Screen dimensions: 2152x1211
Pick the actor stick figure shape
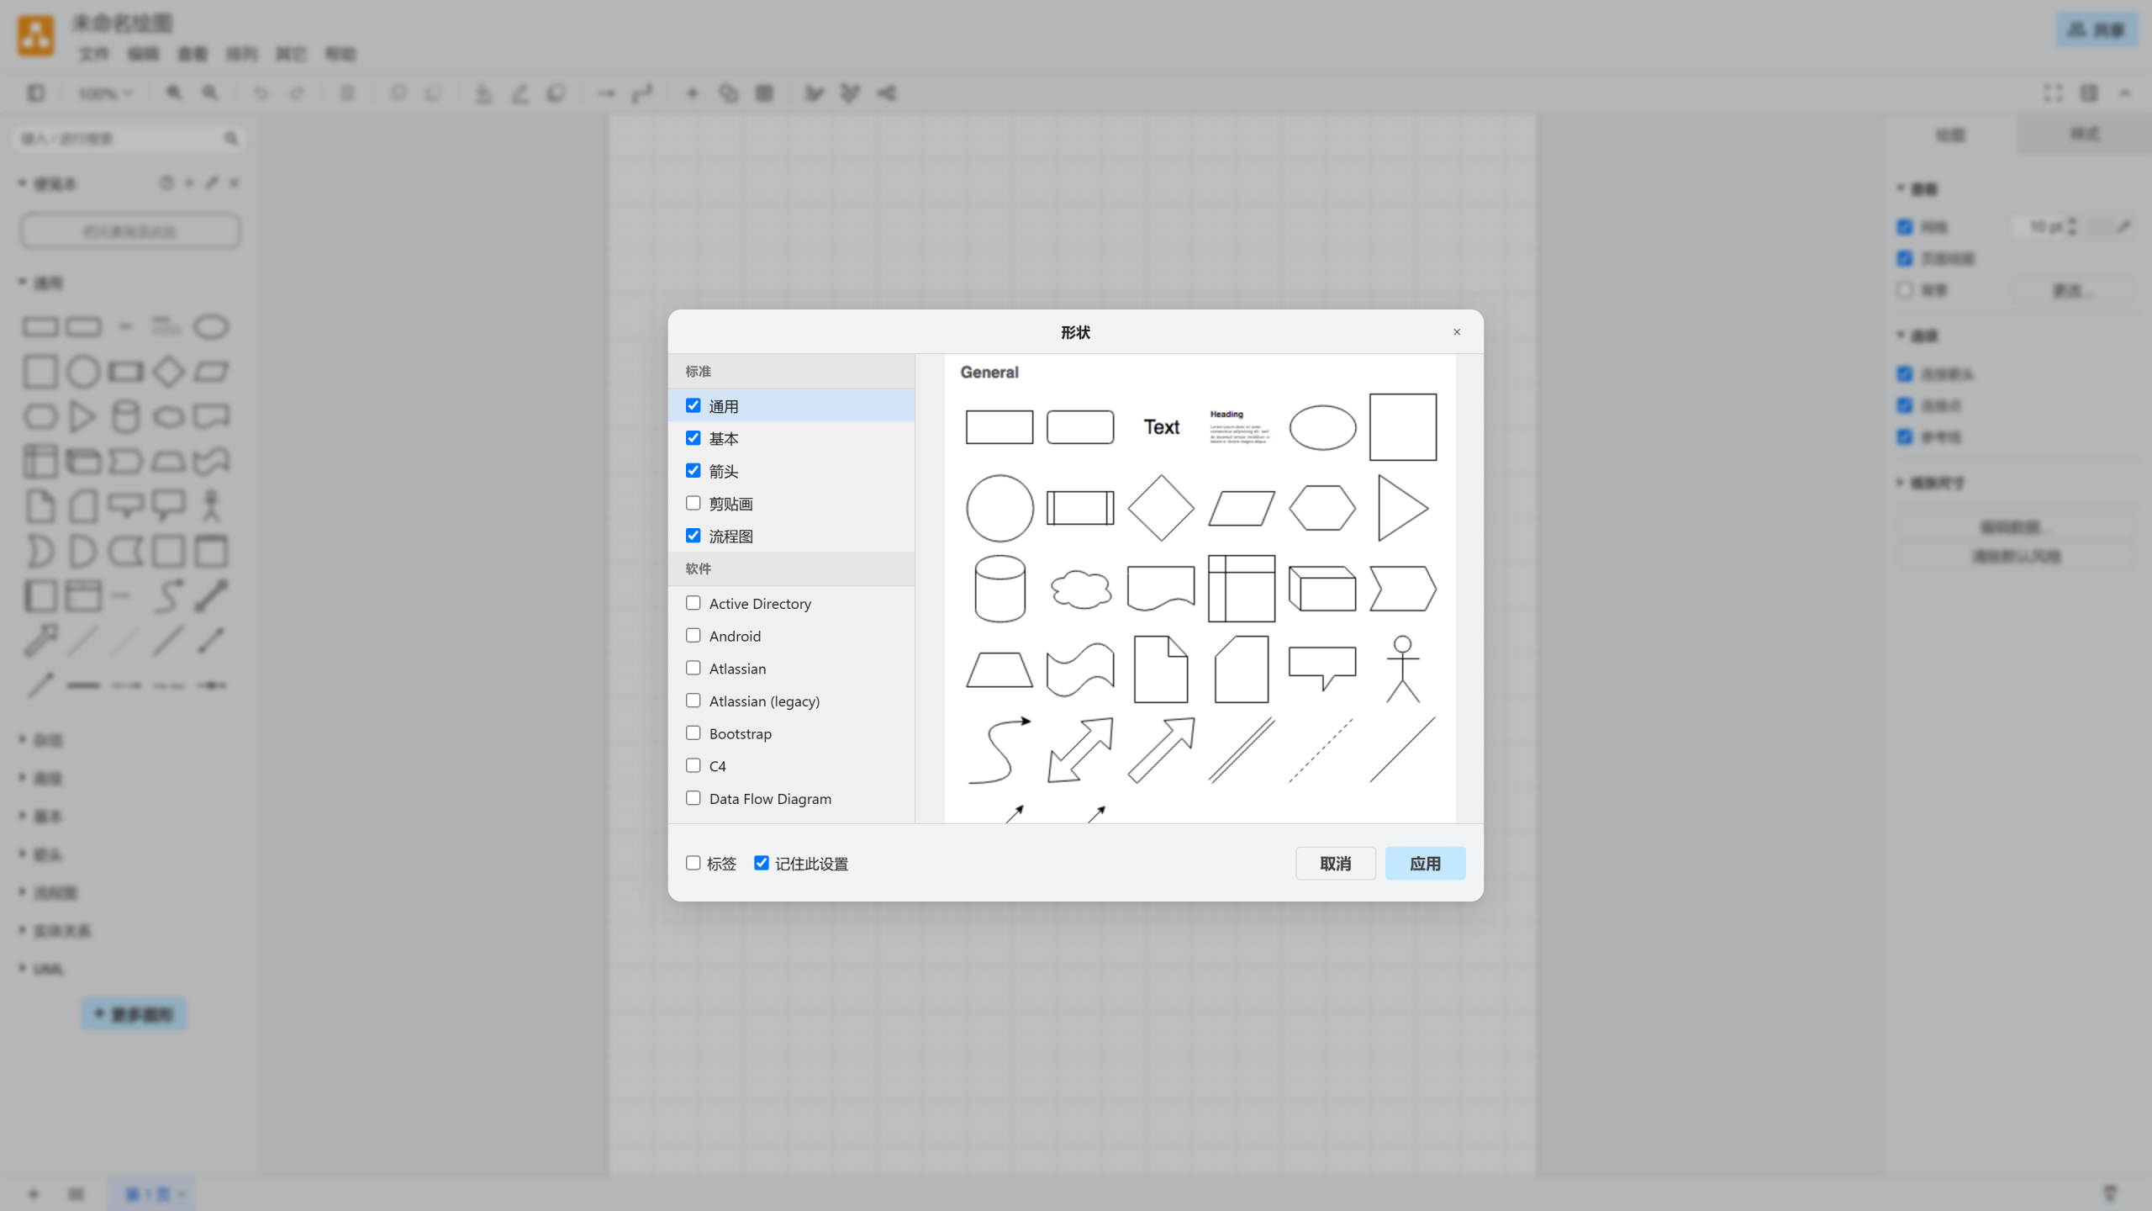1403,669
